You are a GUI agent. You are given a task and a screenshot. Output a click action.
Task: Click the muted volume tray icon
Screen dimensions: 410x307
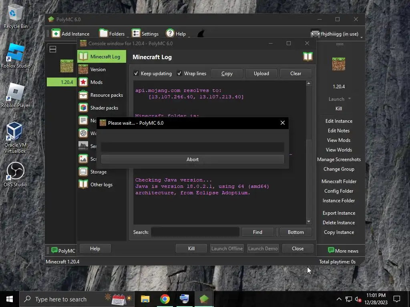(x=358, y=299)
